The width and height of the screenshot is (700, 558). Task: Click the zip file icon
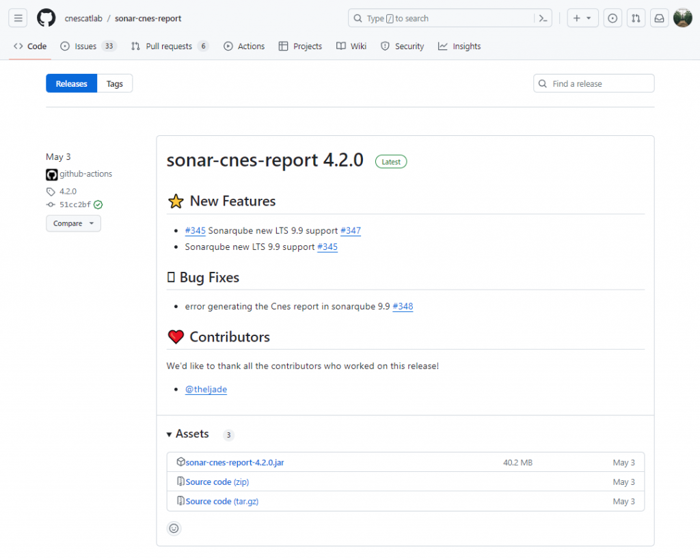point(180,482)
